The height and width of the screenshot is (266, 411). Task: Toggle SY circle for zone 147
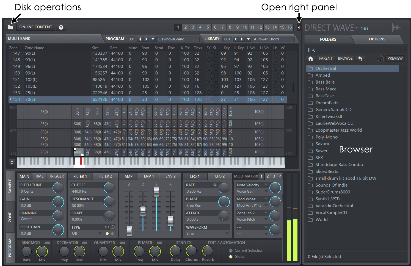coord(209,53)
